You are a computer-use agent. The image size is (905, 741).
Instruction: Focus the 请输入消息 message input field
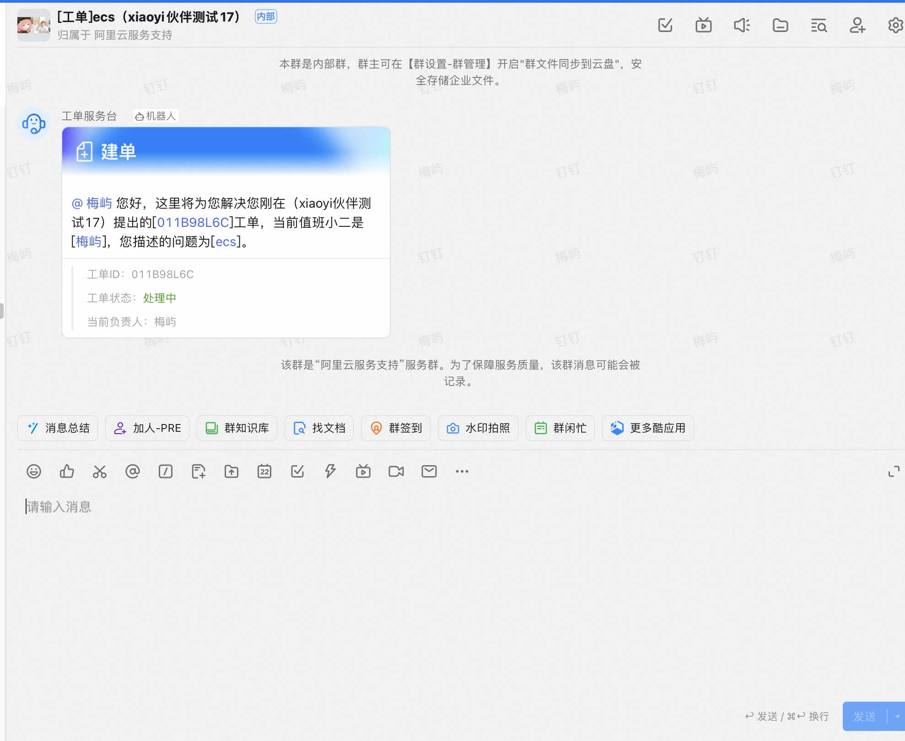[x=461, y=507]
